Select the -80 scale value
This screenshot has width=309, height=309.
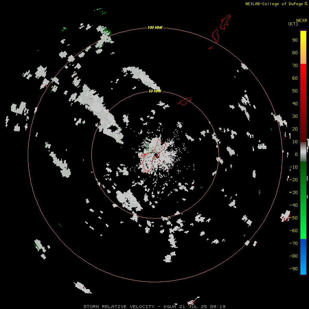point(294,256)
